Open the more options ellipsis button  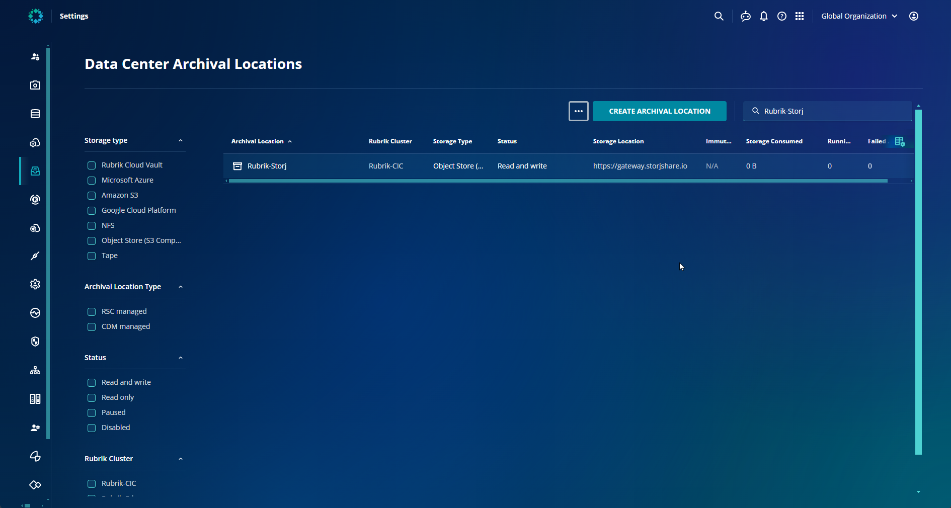point(579,111)
